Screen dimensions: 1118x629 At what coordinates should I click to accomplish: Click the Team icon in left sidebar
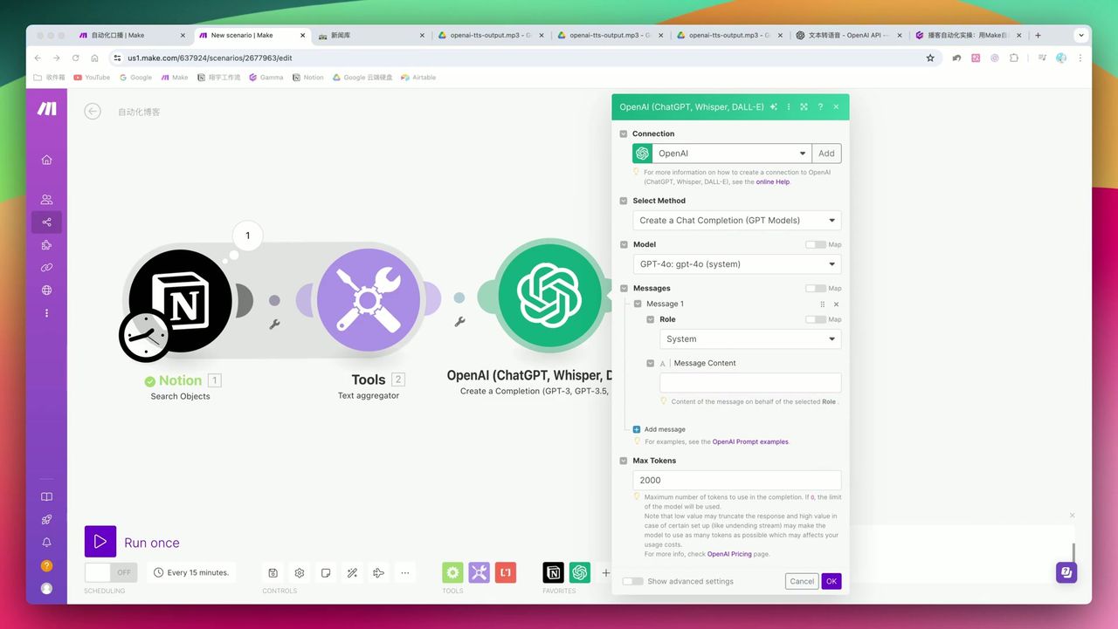45,199
